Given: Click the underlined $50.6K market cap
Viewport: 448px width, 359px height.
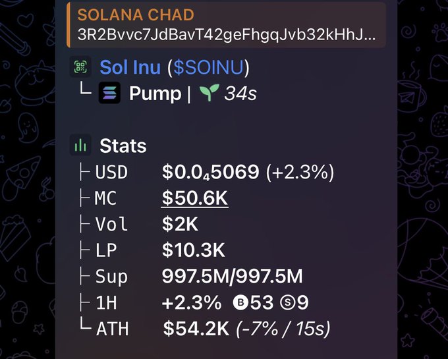Looking at the screenshot, I should [x=194, y=198].
